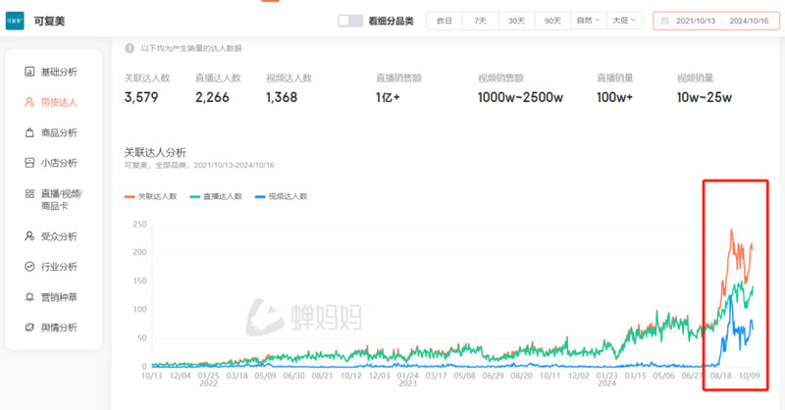Toggle 关联达人数 series in chart legend
Viewport: 785px width, 410px height.
pos(151,196)
